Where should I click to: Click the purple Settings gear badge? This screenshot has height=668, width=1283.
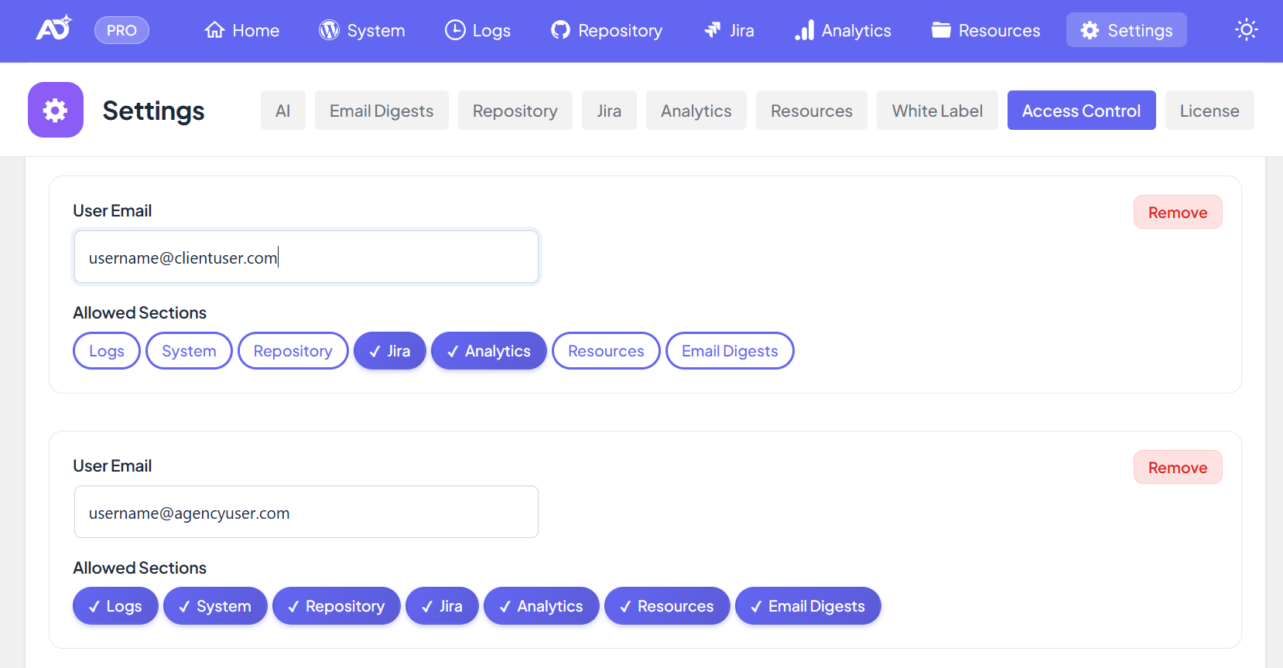56,110
